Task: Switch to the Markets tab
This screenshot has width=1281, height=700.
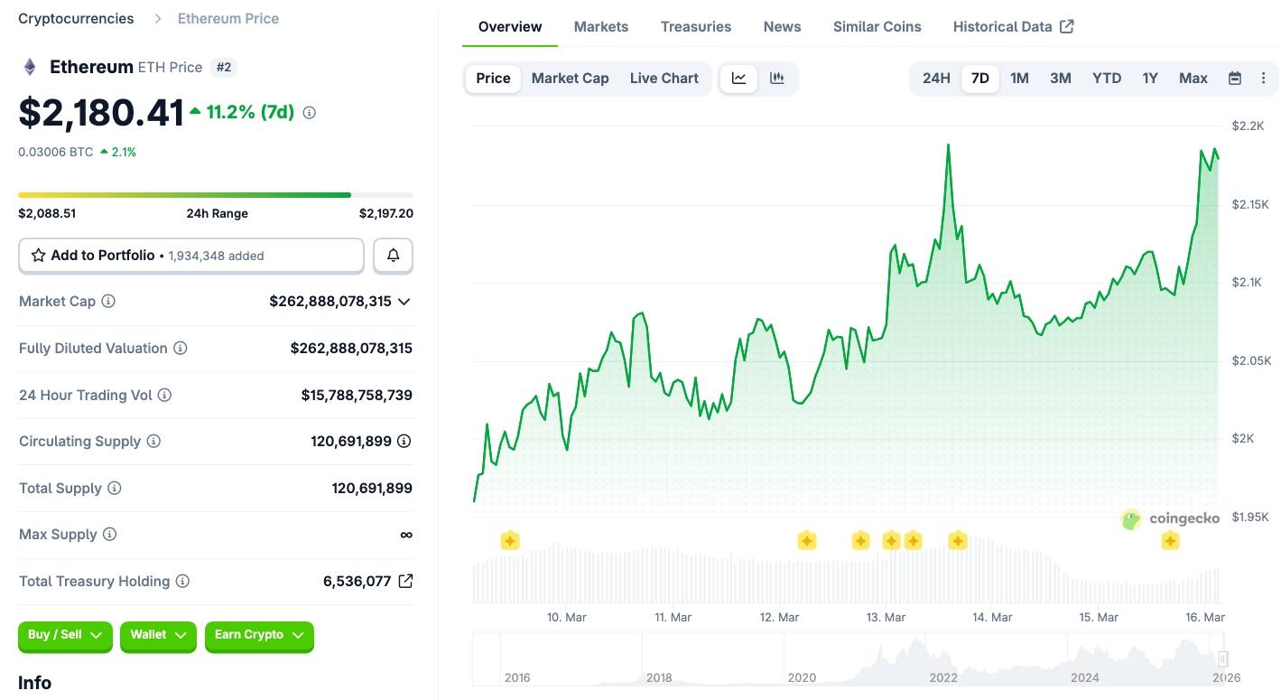Action: point(600,26)
